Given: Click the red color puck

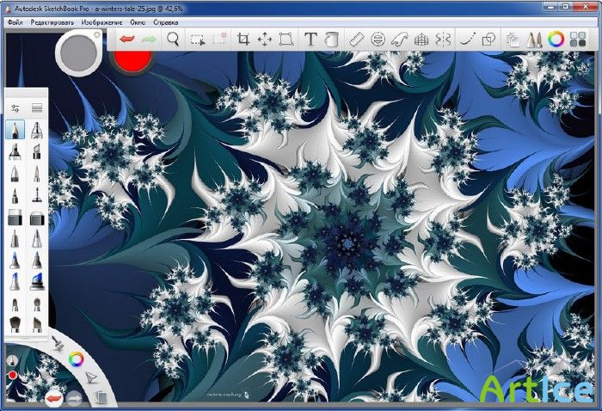Looking at the screenshot, I should [x=132, y=61].
